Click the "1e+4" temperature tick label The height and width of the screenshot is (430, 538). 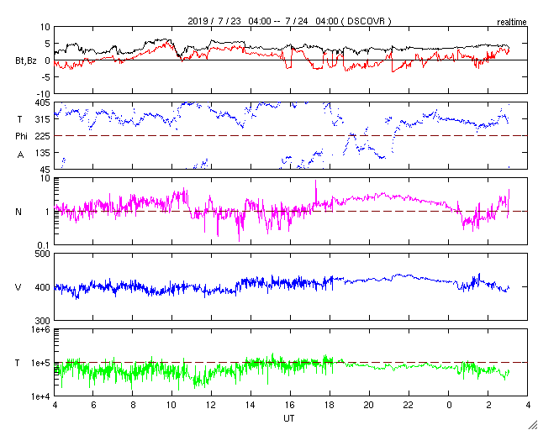(42, 396)
